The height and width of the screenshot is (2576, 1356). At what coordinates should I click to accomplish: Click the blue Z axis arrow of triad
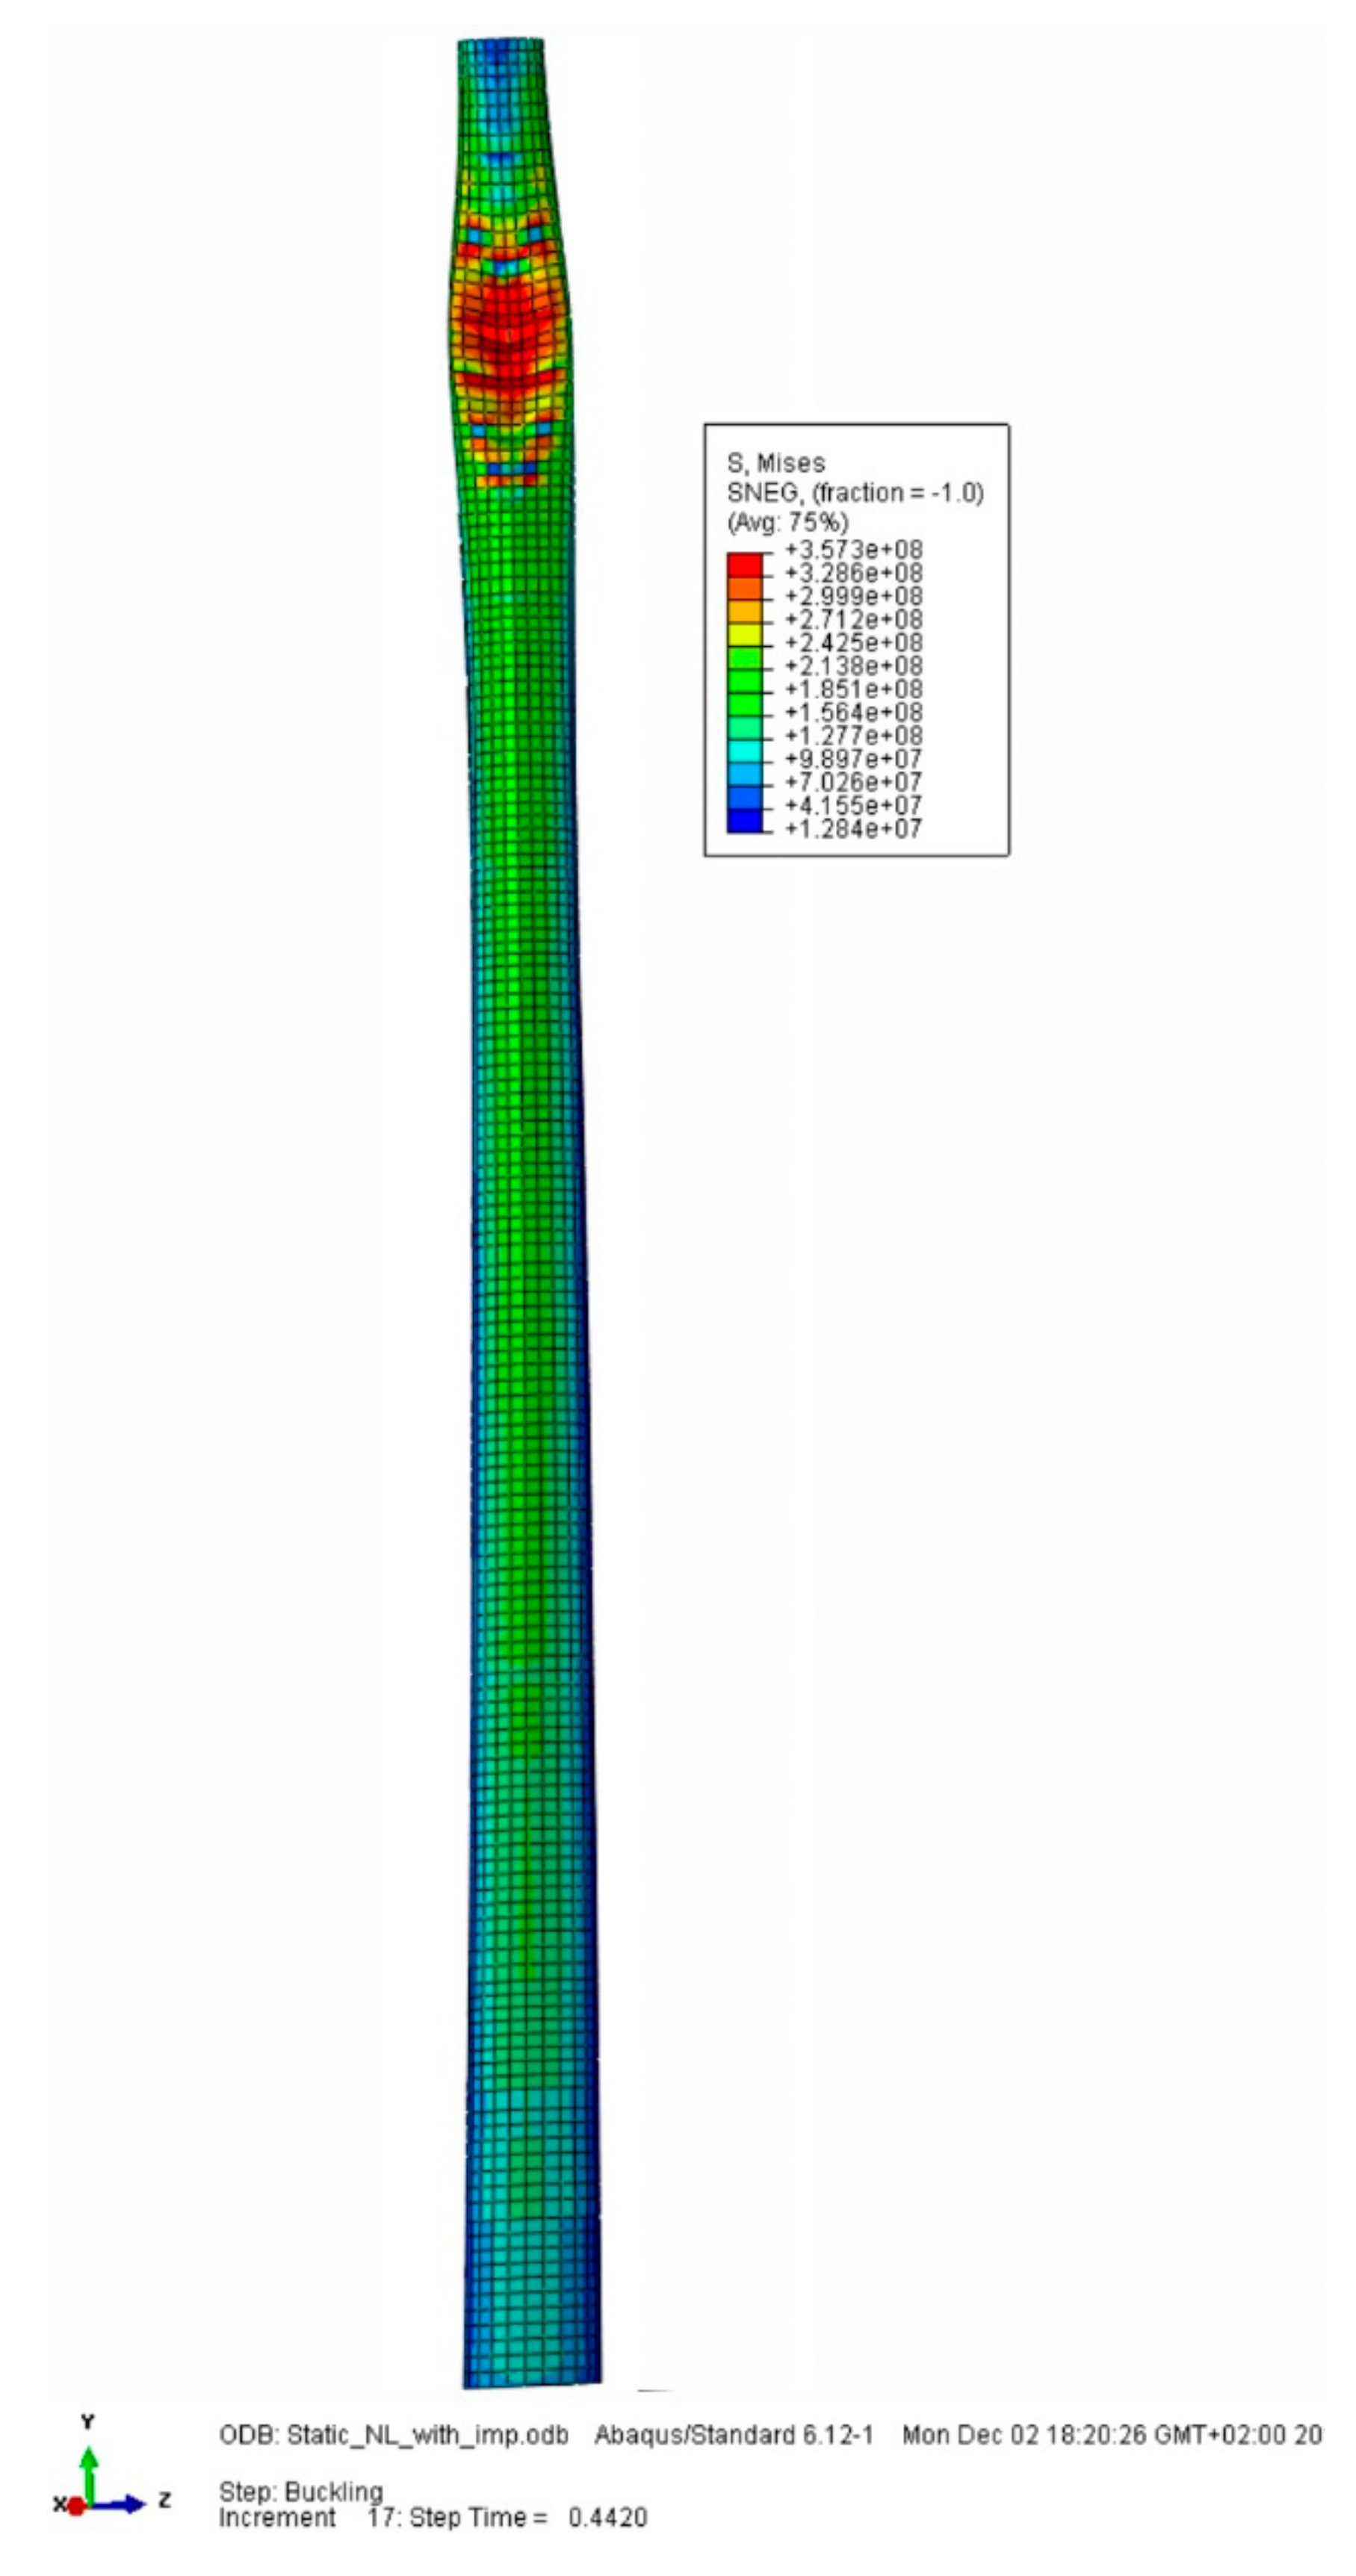(118, 2505)
